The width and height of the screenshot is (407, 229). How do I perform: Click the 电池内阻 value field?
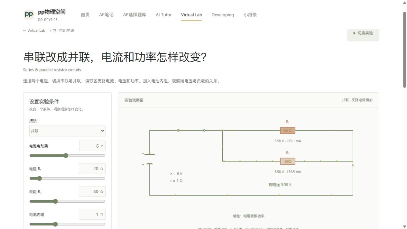(x=92, y=215)
